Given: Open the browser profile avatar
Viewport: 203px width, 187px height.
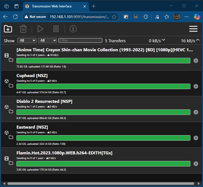Looking at the screenshot, I should [x=177, y=17].
